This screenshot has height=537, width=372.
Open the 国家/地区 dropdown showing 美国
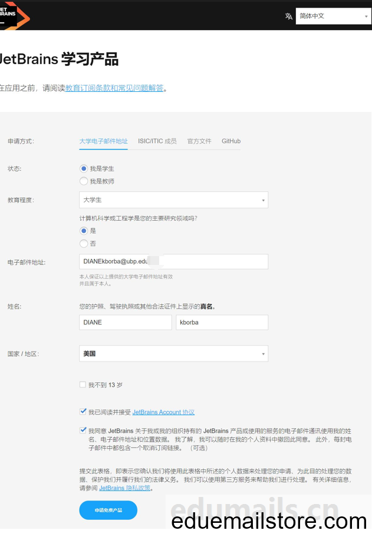[x=173, y=353]
